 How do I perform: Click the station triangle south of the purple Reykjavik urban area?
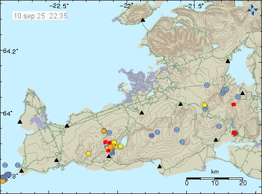tap(142, 113)
